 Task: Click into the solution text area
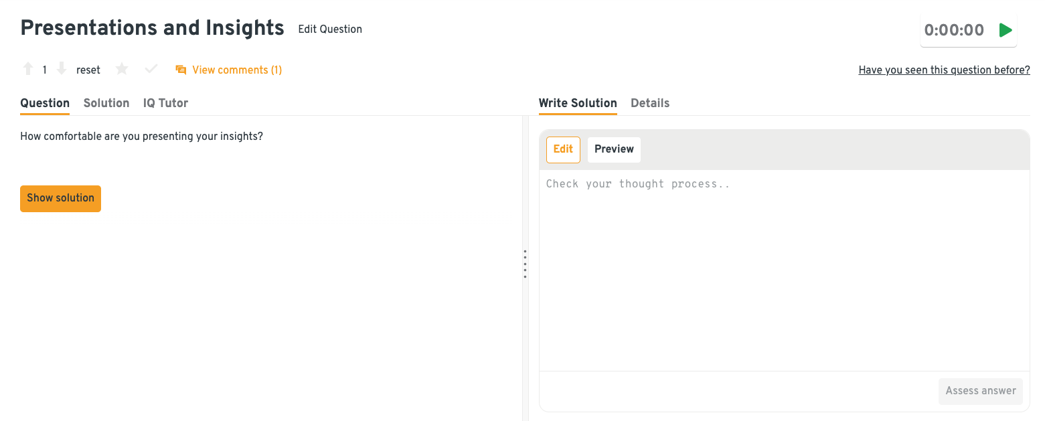[x=784, y=268]
